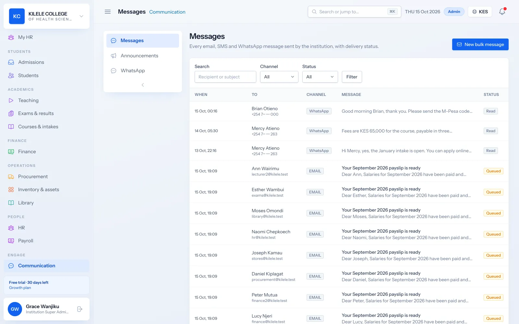The image size is (519, 324).
Task: Focus the Recipient or subject search field
Action: pyautogui.click(x=225, y=77)
